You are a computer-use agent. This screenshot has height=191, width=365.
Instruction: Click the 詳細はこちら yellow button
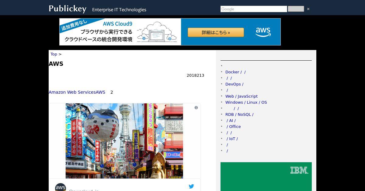point(216,32)
